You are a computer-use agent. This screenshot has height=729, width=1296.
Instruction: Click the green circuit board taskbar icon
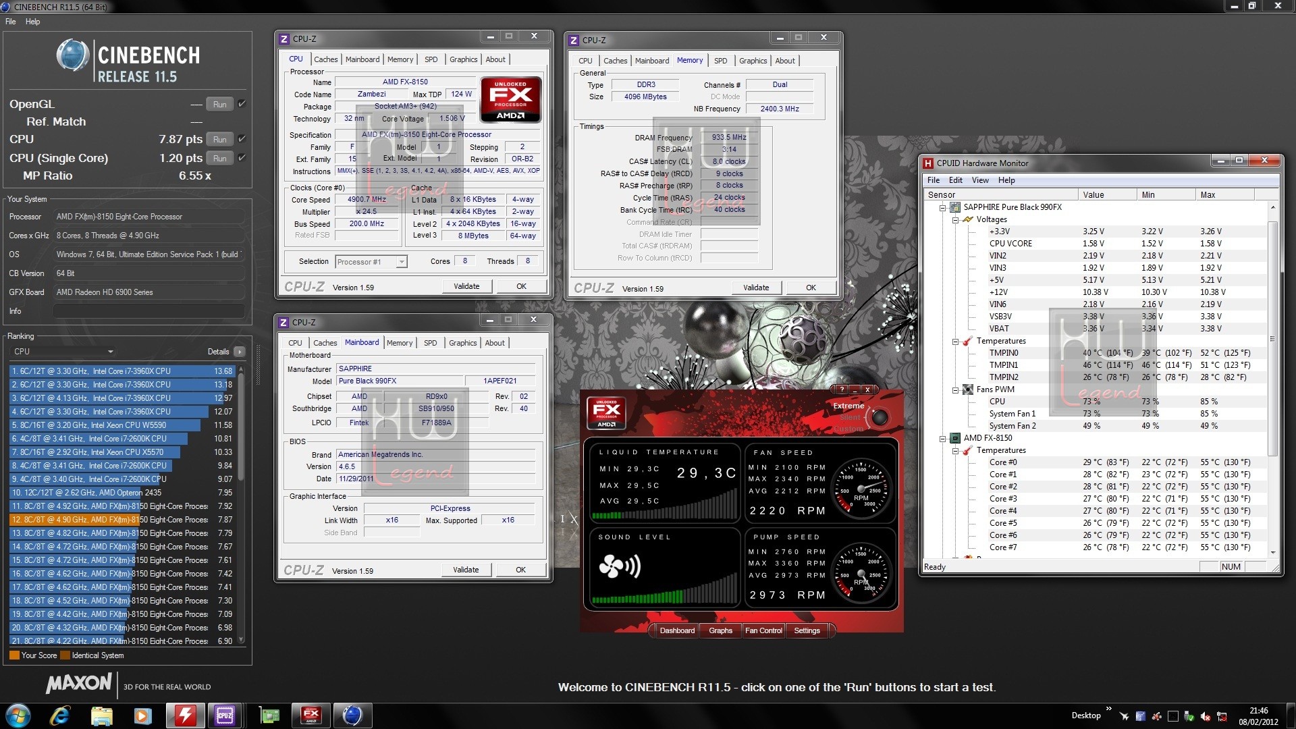tap(269, 715)
